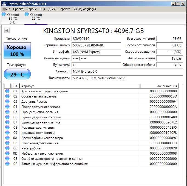The width and height of the screenshot is (187, 186).
Task: Close the CrystalDiskInfo window
Action: coord(183,4)
